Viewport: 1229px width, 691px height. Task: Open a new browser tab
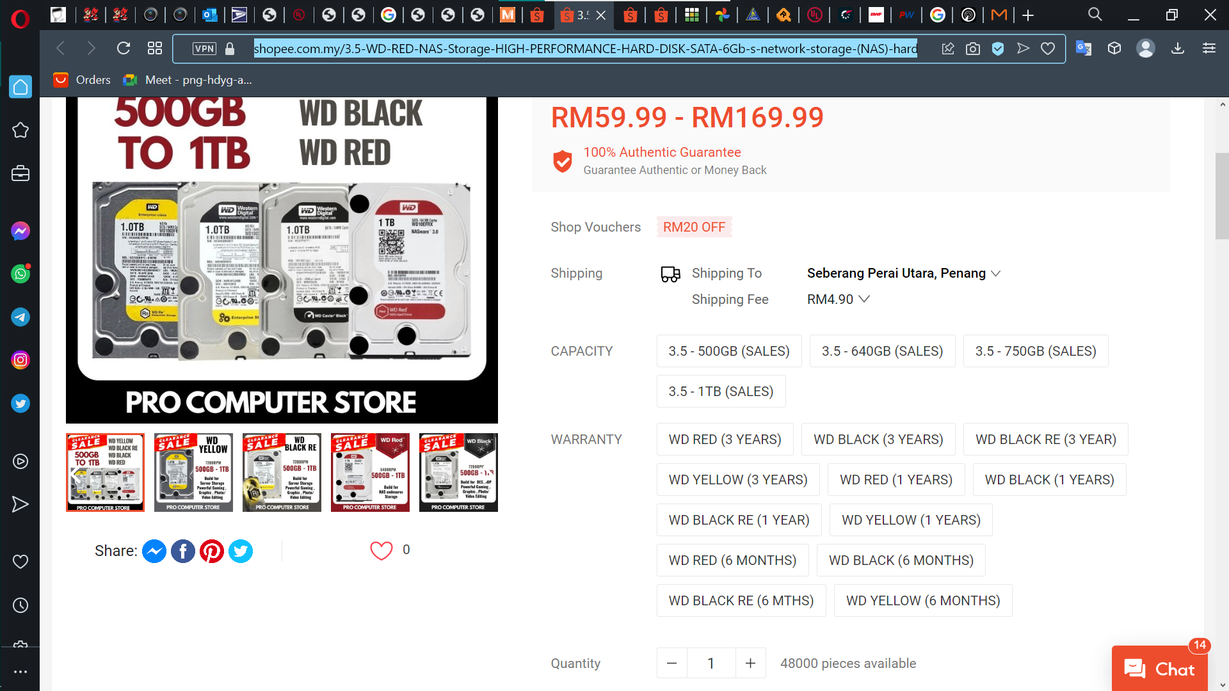coord(1028,15)
